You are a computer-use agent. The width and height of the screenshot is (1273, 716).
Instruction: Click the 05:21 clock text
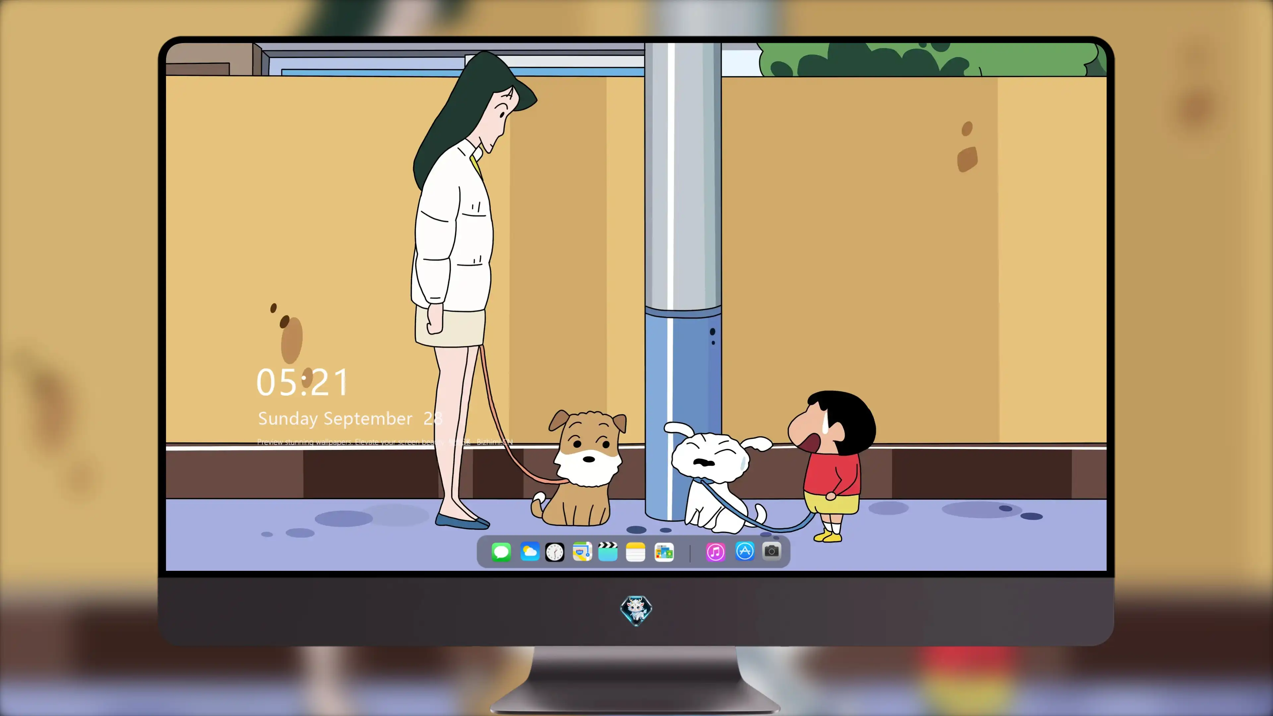pos(302,383)
